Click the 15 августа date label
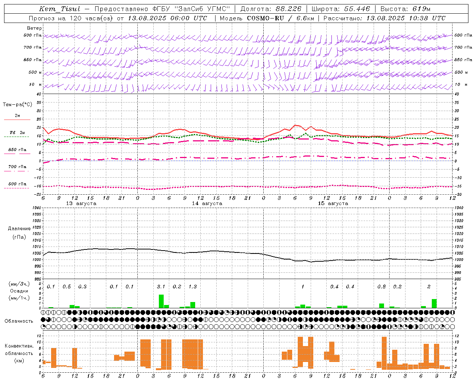474x379 pixels. tap(333, 204)
